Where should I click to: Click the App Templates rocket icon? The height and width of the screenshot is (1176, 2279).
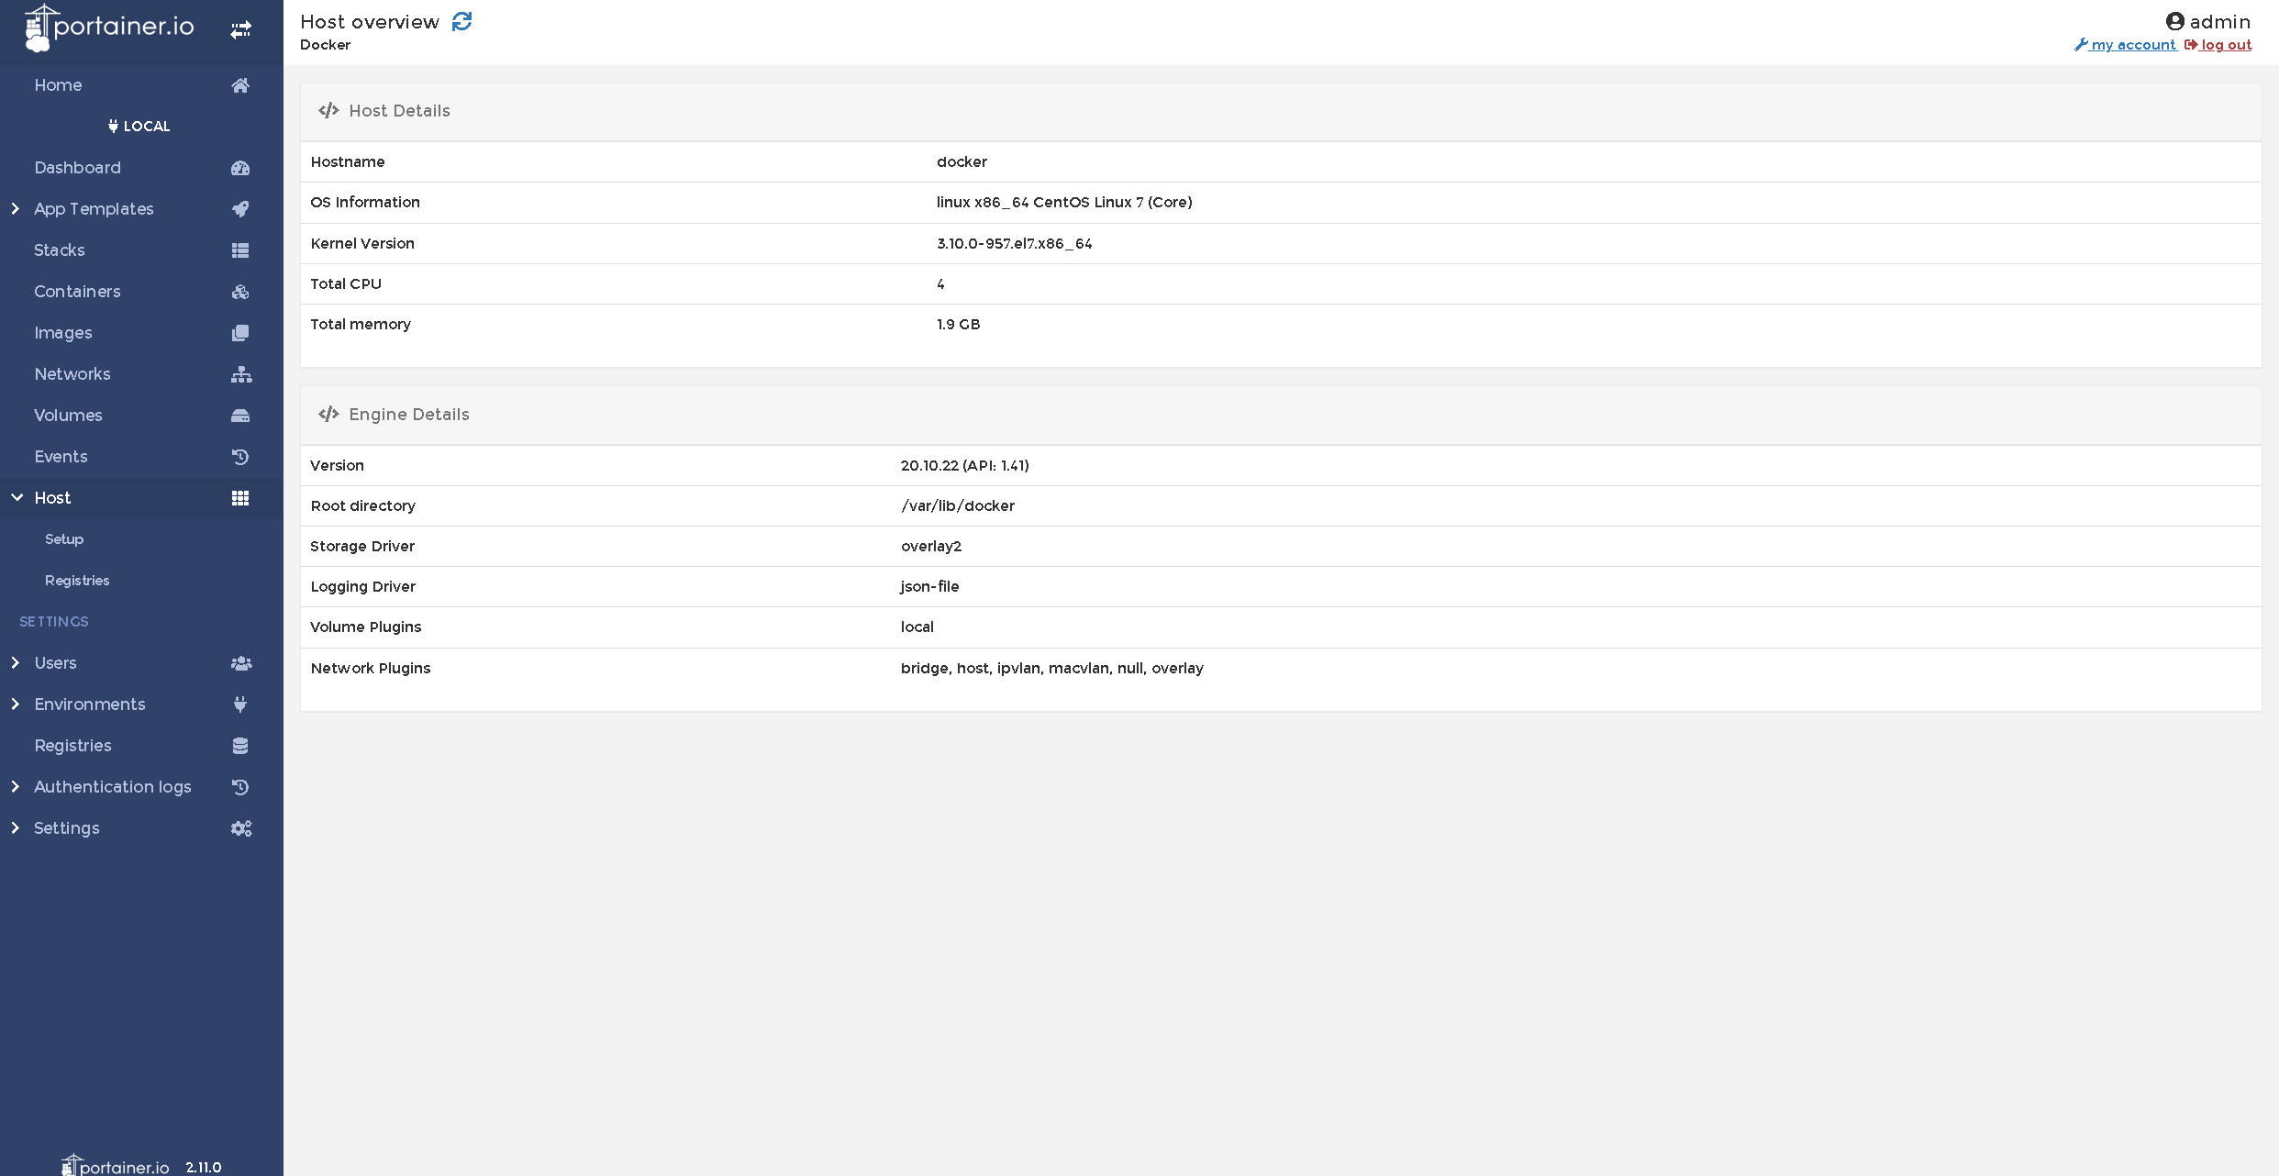[x=240, y=209]
